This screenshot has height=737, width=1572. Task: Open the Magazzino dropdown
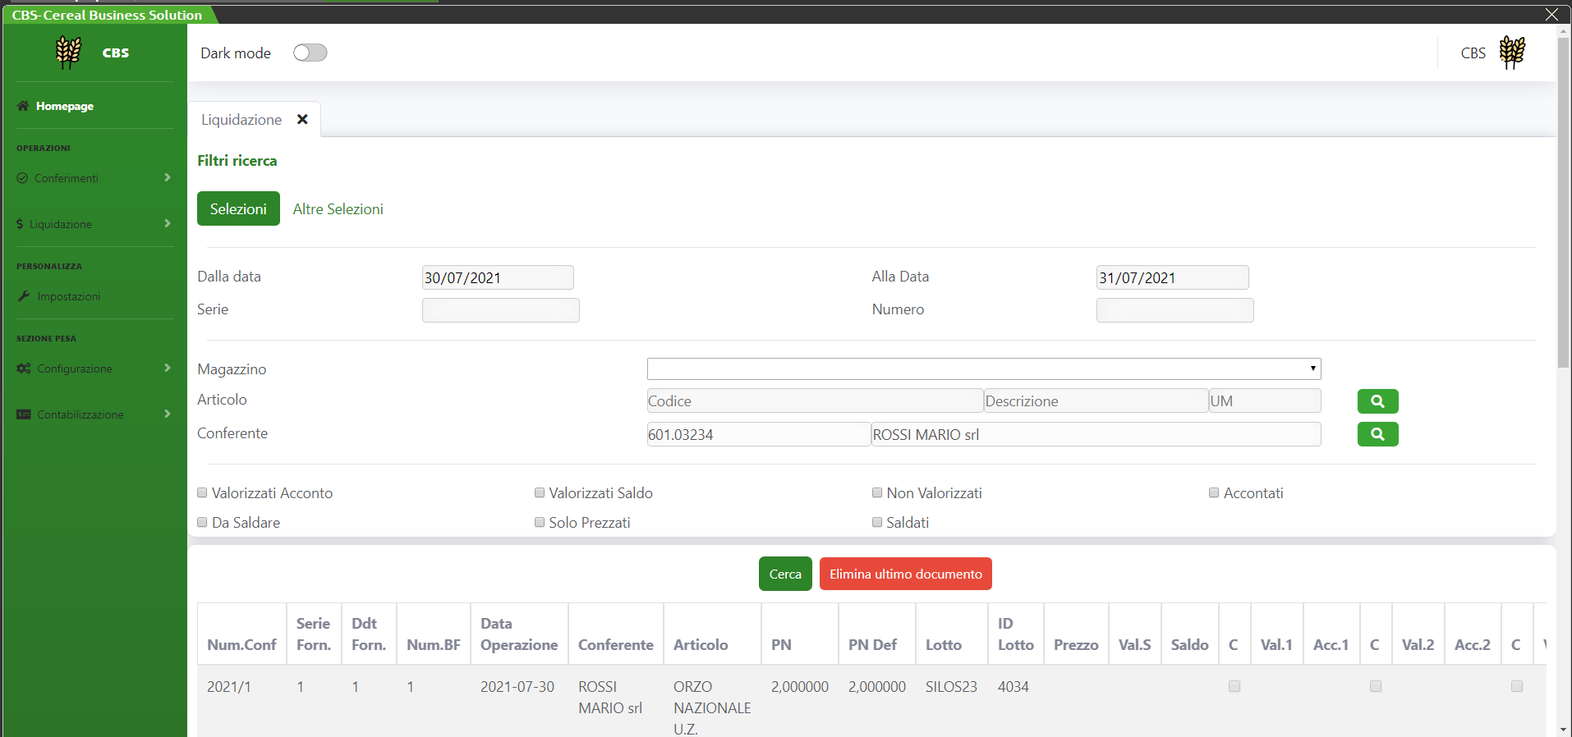pos(983,368)
